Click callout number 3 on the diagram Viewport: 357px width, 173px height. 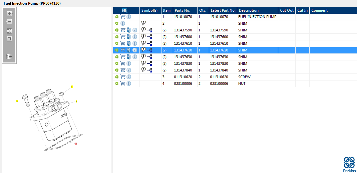(17, 101)
